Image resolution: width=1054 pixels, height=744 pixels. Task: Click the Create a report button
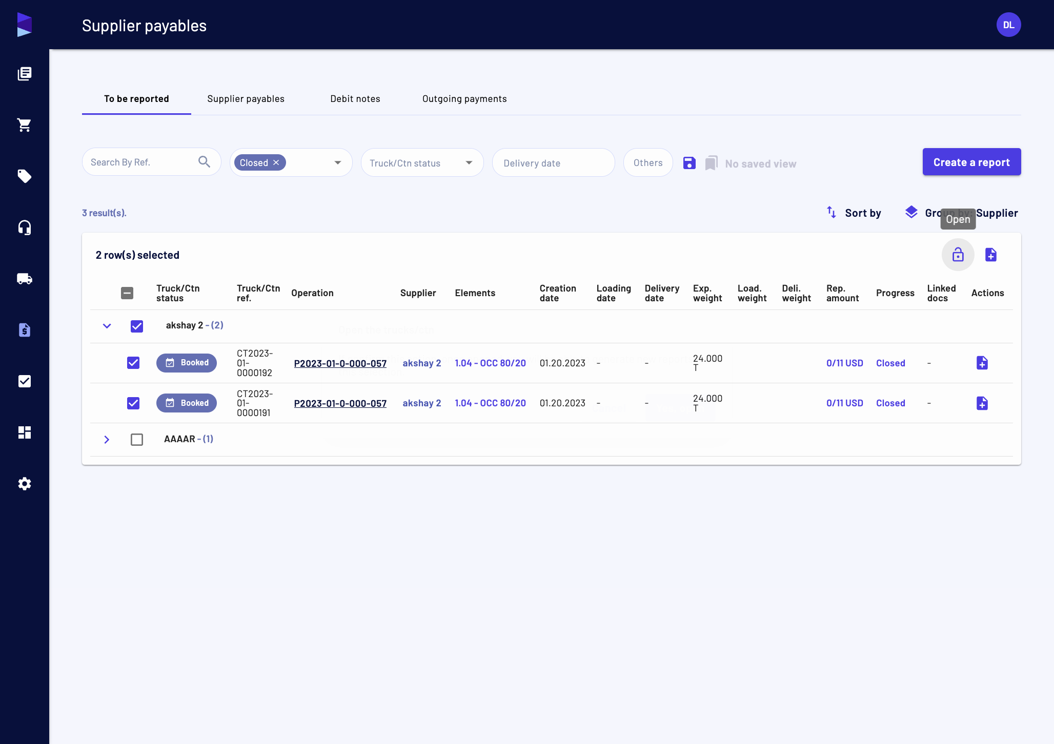coord(971,162)
